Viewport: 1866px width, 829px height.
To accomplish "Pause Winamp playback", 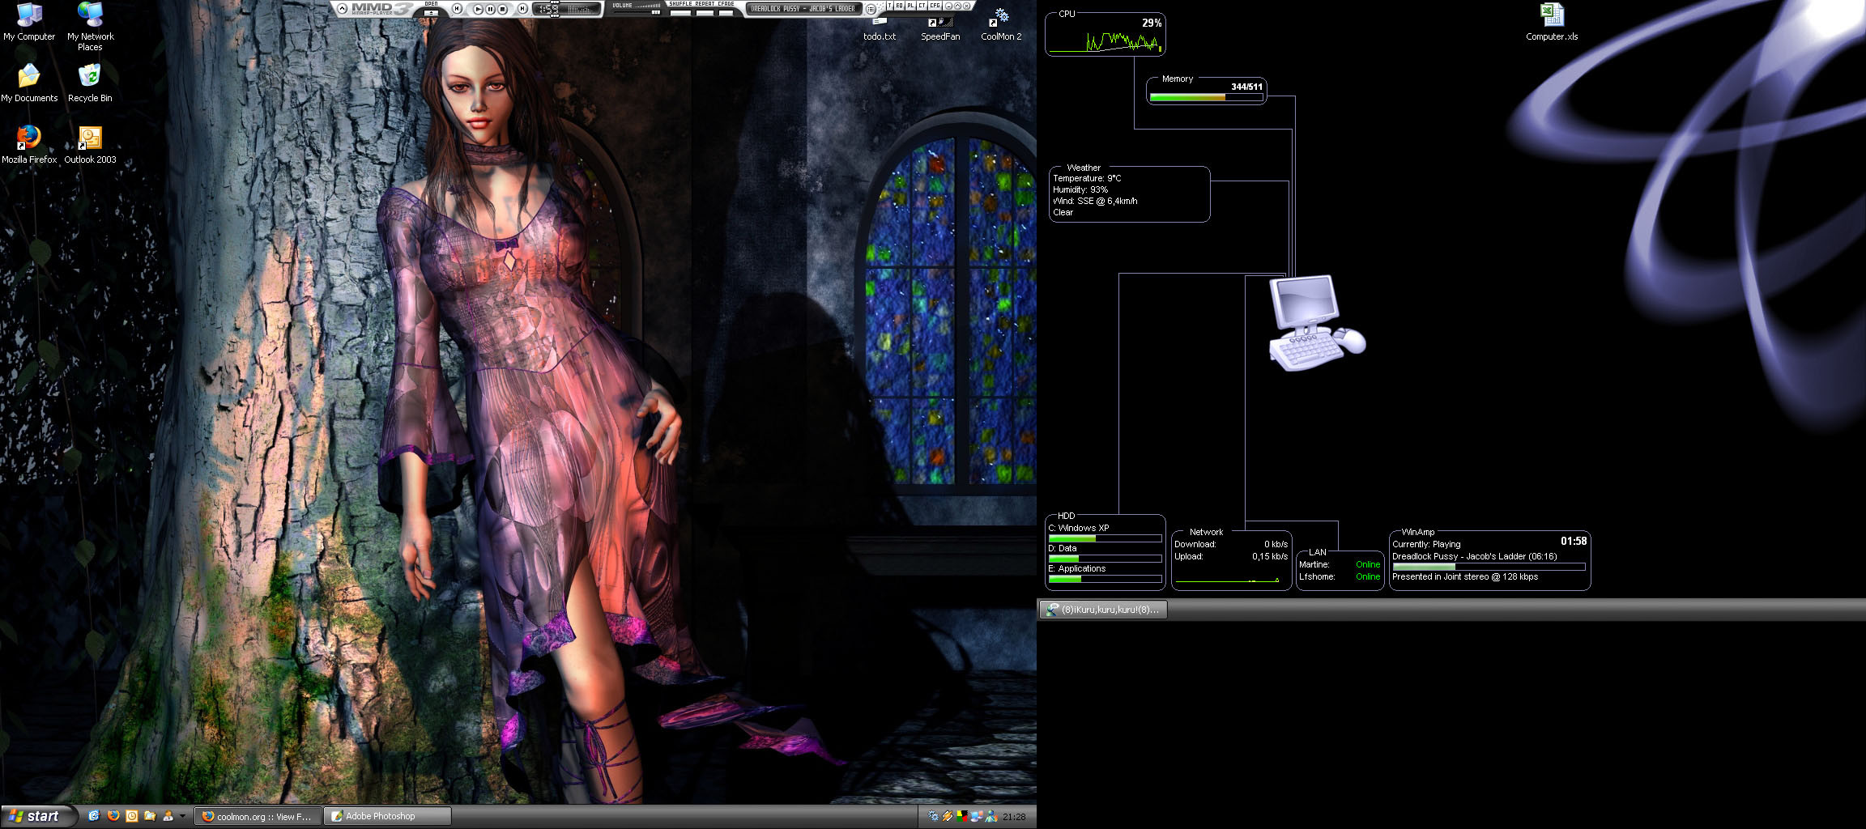I will pyautogui.click(x=490, y=9).
